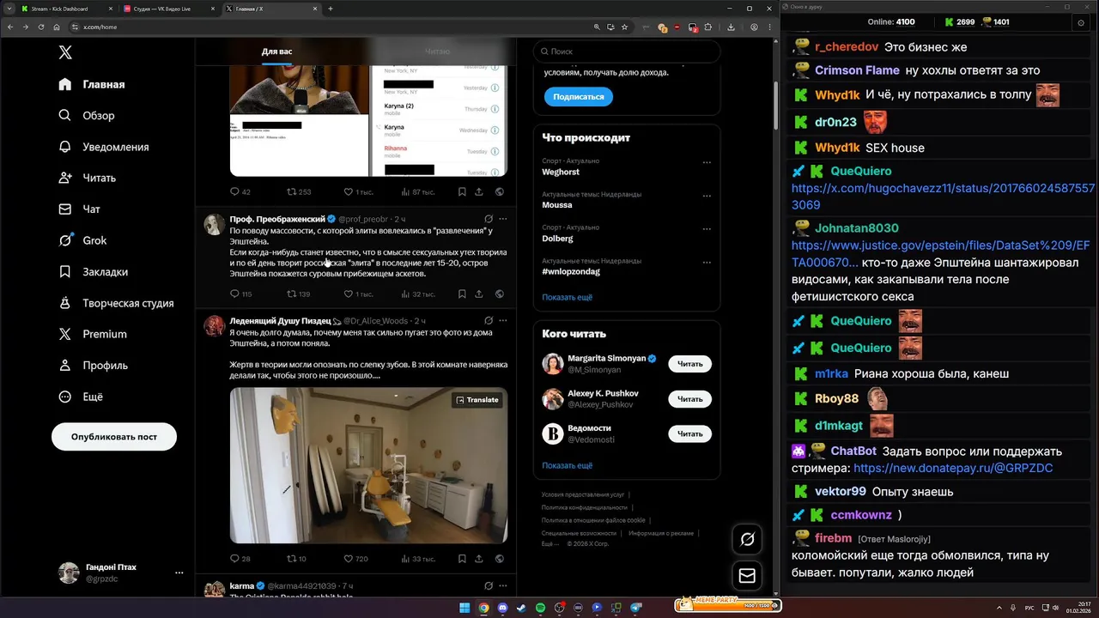
Task: Open Telegram from the taskbar
Action: 636,608
